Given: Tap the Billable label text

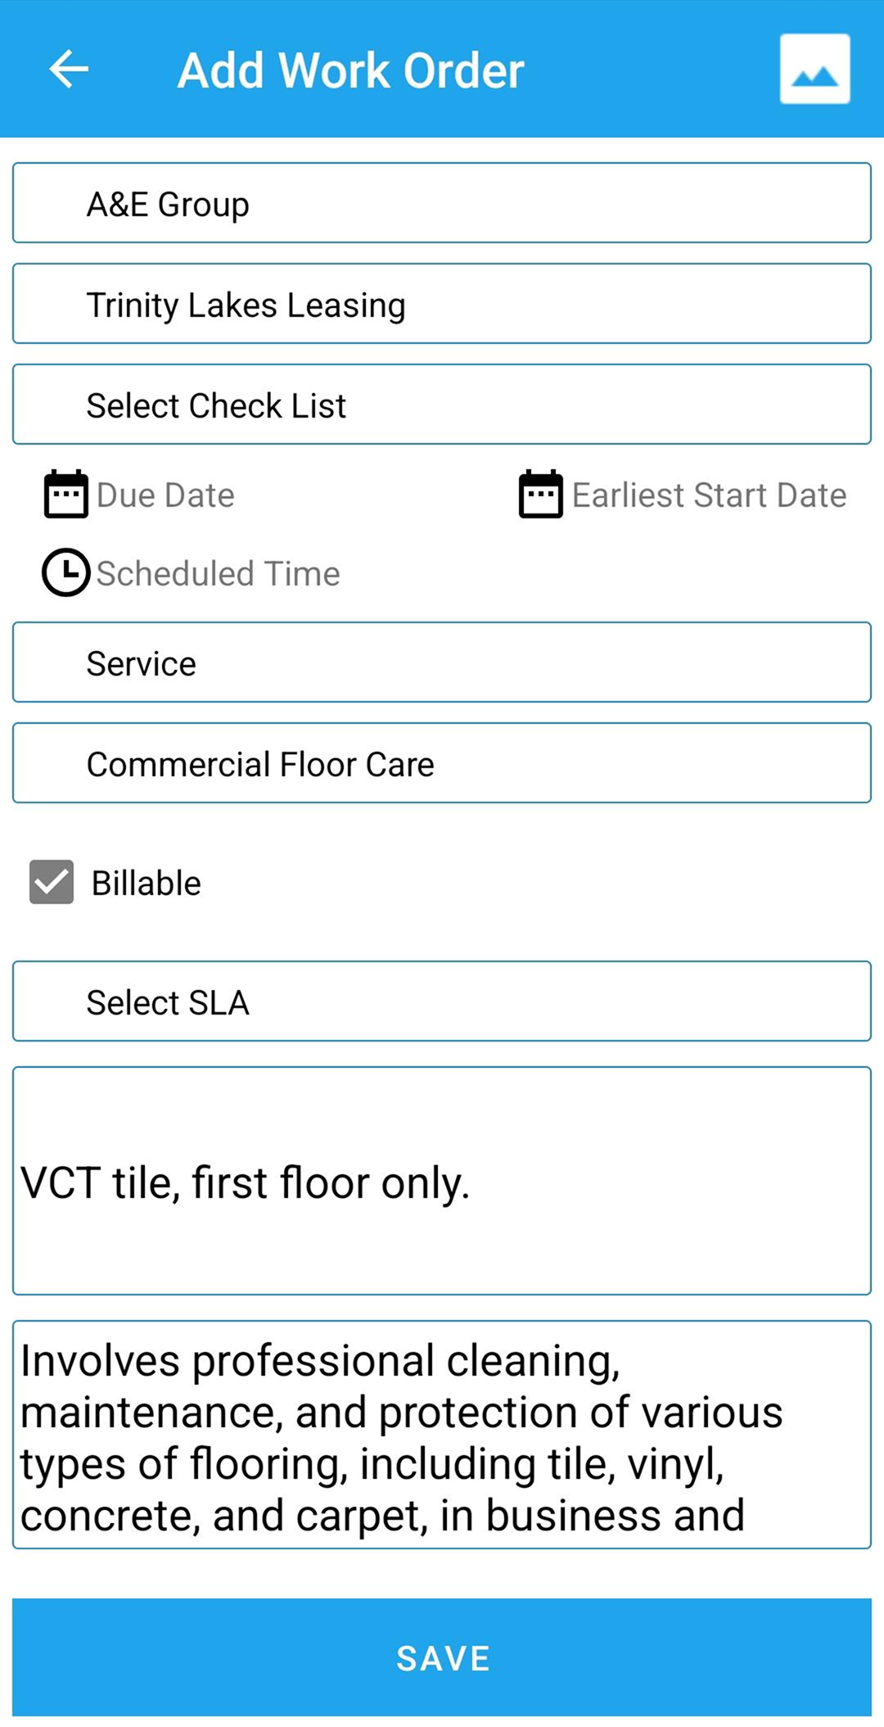Looking at the screenshot, I should [146, 883].
